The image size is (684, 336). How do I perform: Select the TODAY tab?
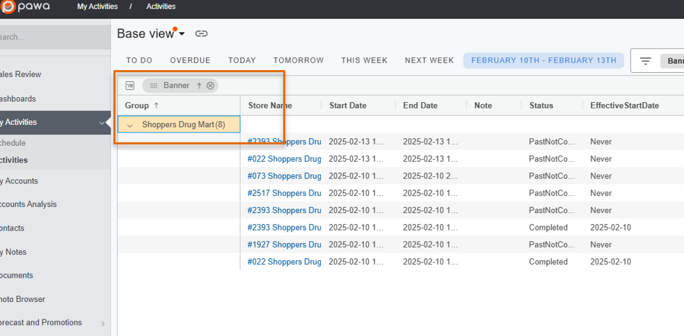pyautogui.click(x=242, y=60)
